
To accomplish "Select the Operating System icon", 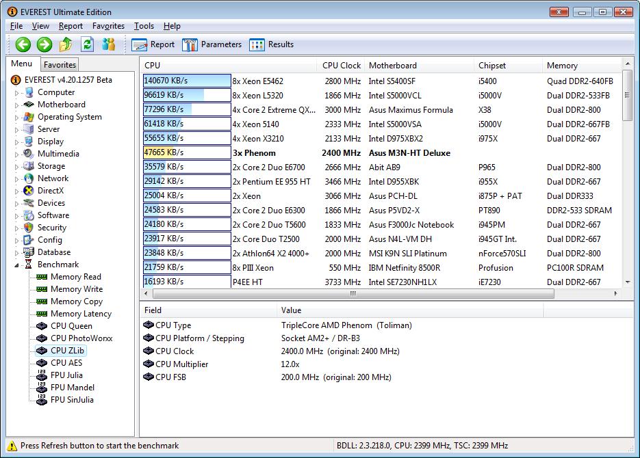I will pyautogui.click(x=29, y=117).
